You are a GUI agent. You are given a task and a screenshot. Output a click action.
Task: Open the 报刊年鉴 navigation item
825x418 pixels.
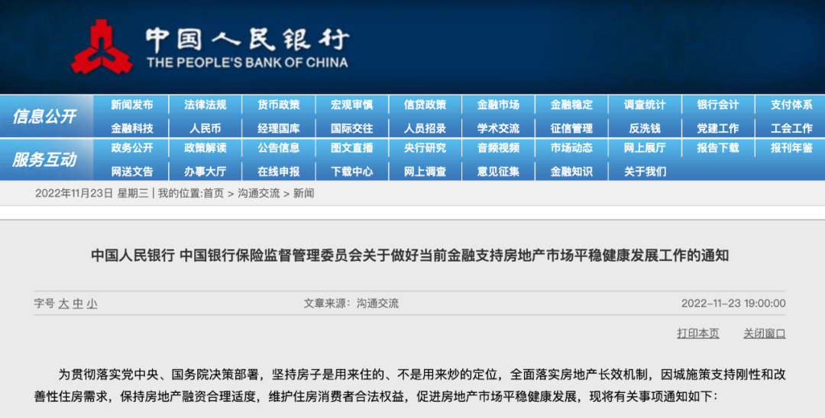coord(791,148)
